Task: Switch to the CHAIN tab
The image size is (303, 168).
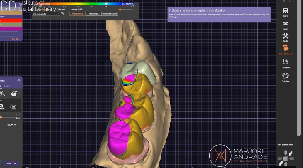Action: (7, 86)
